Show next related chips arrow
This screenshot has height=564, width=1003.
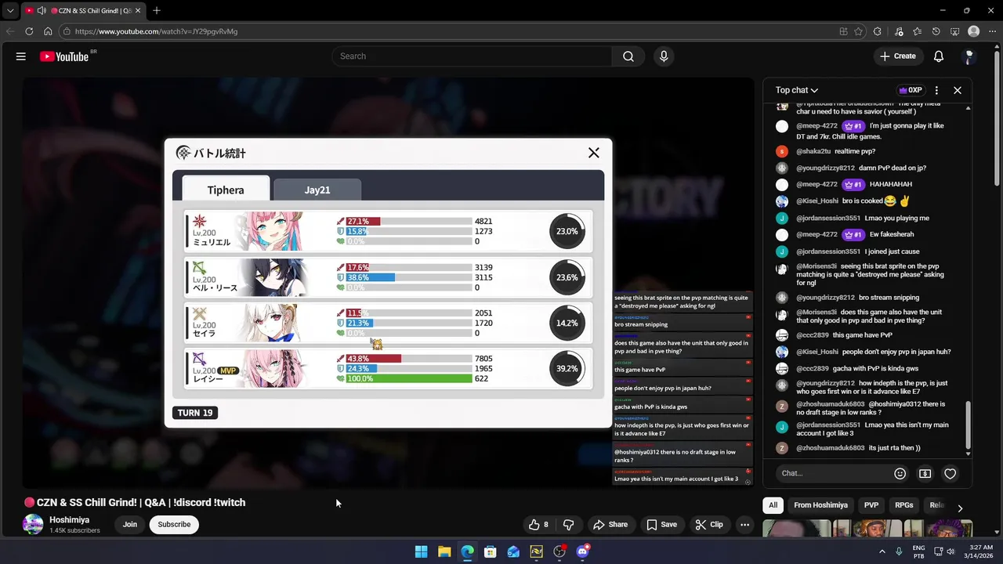point(960,508)
